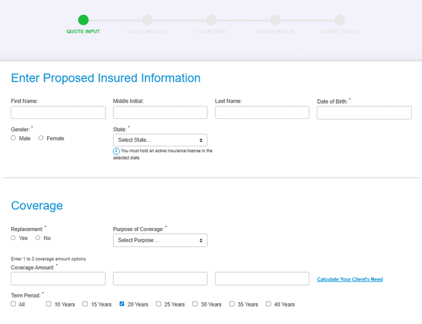Open the Select State dropdown

coord(160,140)
